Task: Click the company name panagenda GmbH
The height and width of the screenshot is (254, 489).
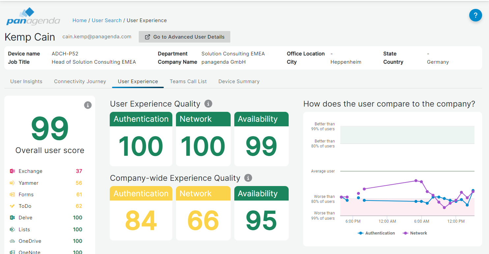Action: coord(223,62)
